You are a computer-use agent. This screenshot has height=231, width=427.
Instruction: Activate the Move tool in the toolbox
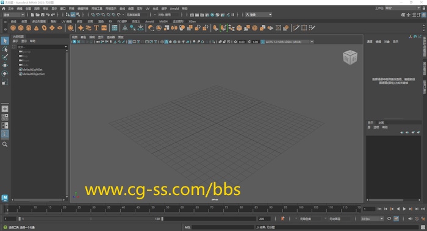[x=5, y=65]
